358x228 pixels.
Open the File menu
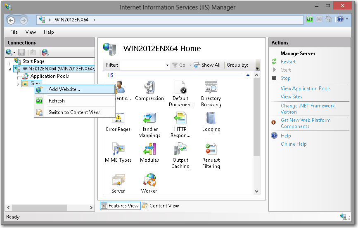click(14, 32)
